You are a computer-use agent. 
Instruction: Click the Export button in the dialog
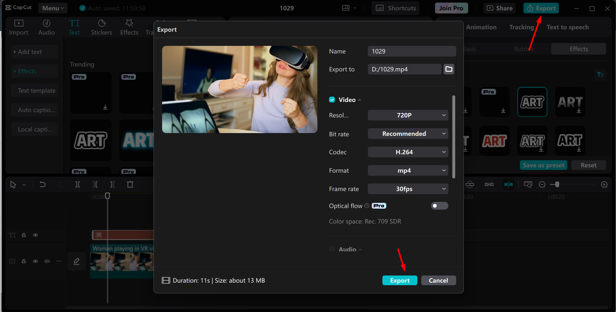point(400,280)
